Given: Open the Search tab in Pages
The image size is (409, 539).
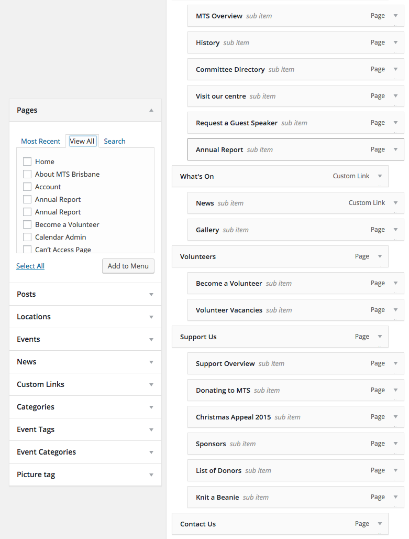Looking at the screenshot, I should coord(114,141).
